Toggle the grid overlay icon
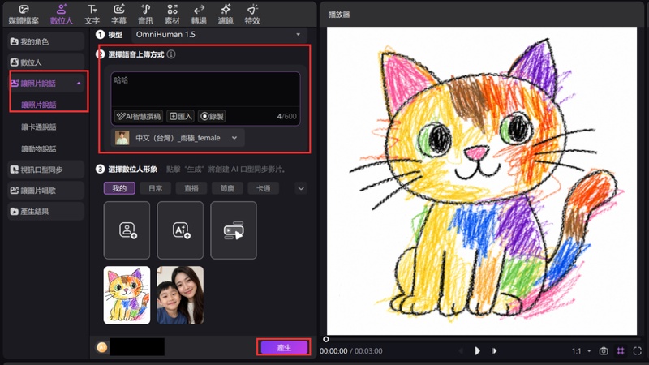649x365 pixels. pos(621,351)
